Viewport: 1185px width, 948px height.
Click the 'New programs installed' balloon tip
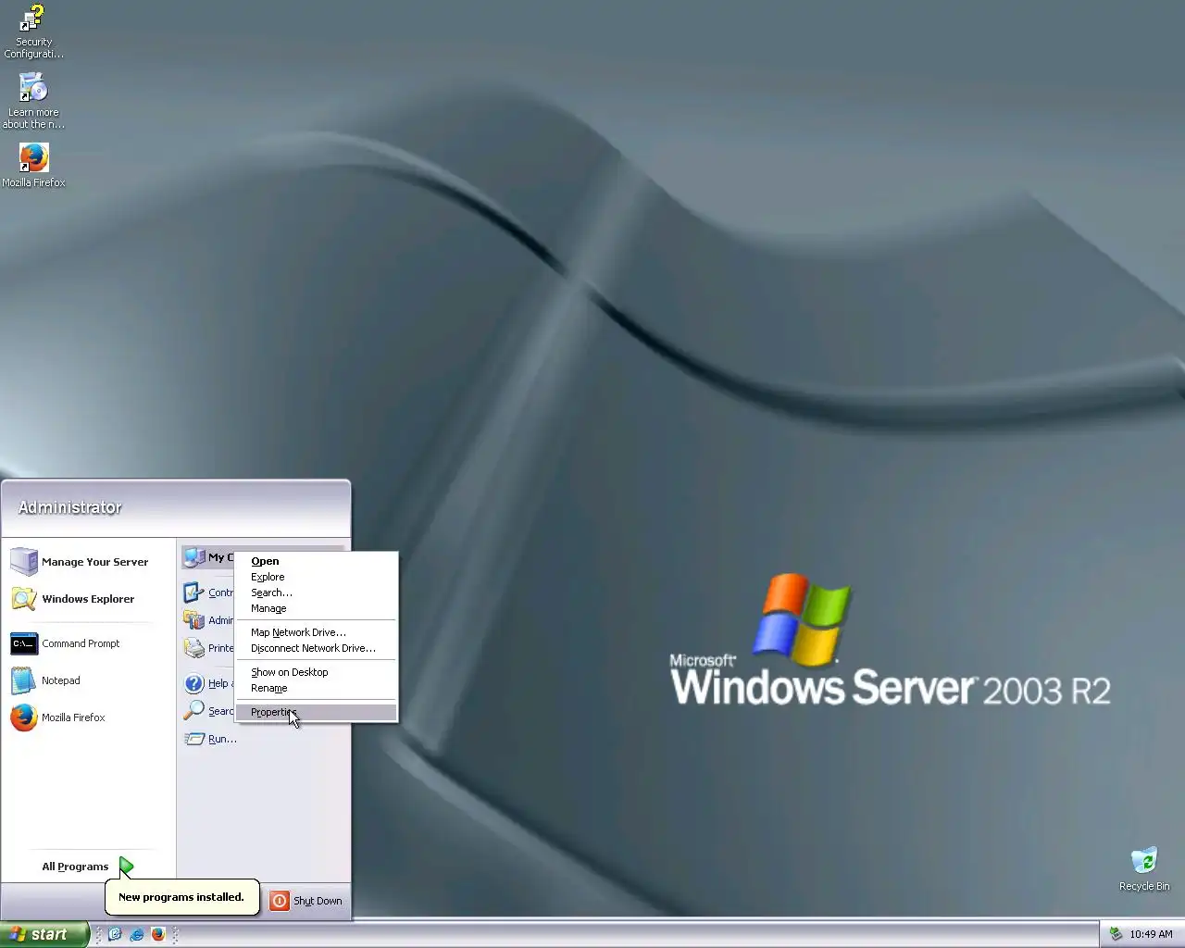click(x=181, y=897)
